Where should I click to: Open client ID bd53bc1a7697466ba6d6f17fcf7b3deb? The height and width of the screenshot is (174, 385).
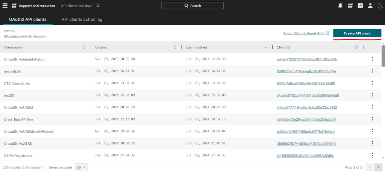tap(305, 131)
